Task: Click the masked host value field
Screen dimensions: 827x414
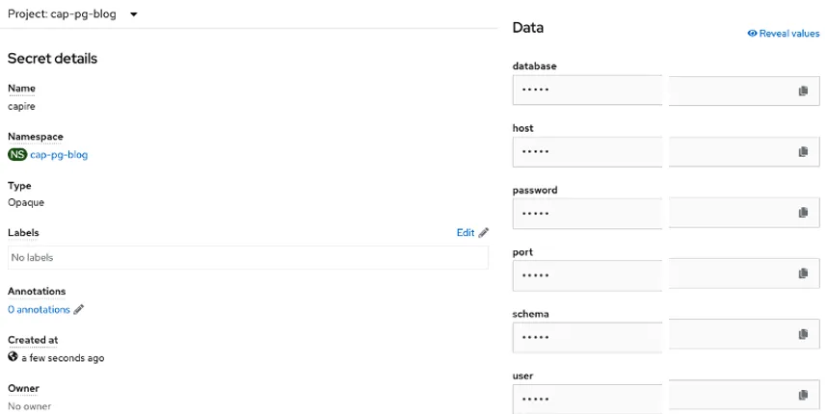Action: (x=588, y=152)
